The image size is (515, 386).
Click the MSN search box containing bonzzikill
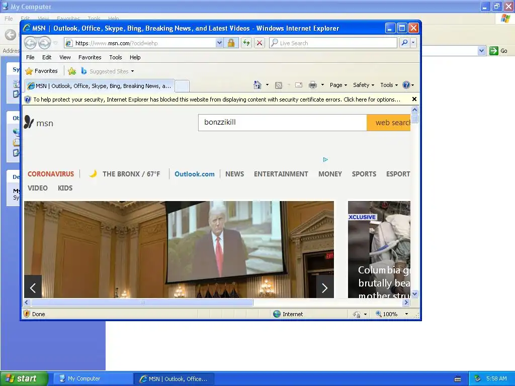point(283,123)
